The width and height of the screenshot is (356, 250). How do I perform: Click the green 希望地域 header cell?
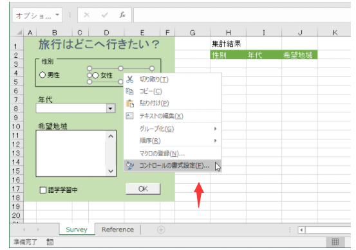point(299,55)
